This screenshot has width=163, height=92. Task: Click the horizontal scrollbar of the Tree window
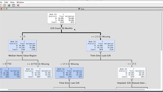point(76,89)
